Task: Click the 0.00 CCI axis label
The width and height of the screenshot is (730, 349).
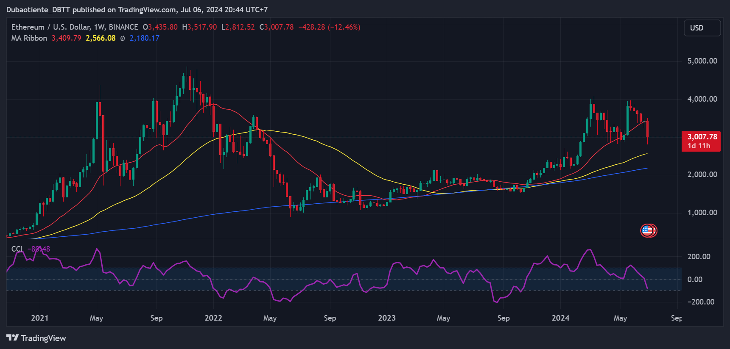Action: [x=695, y=280]
